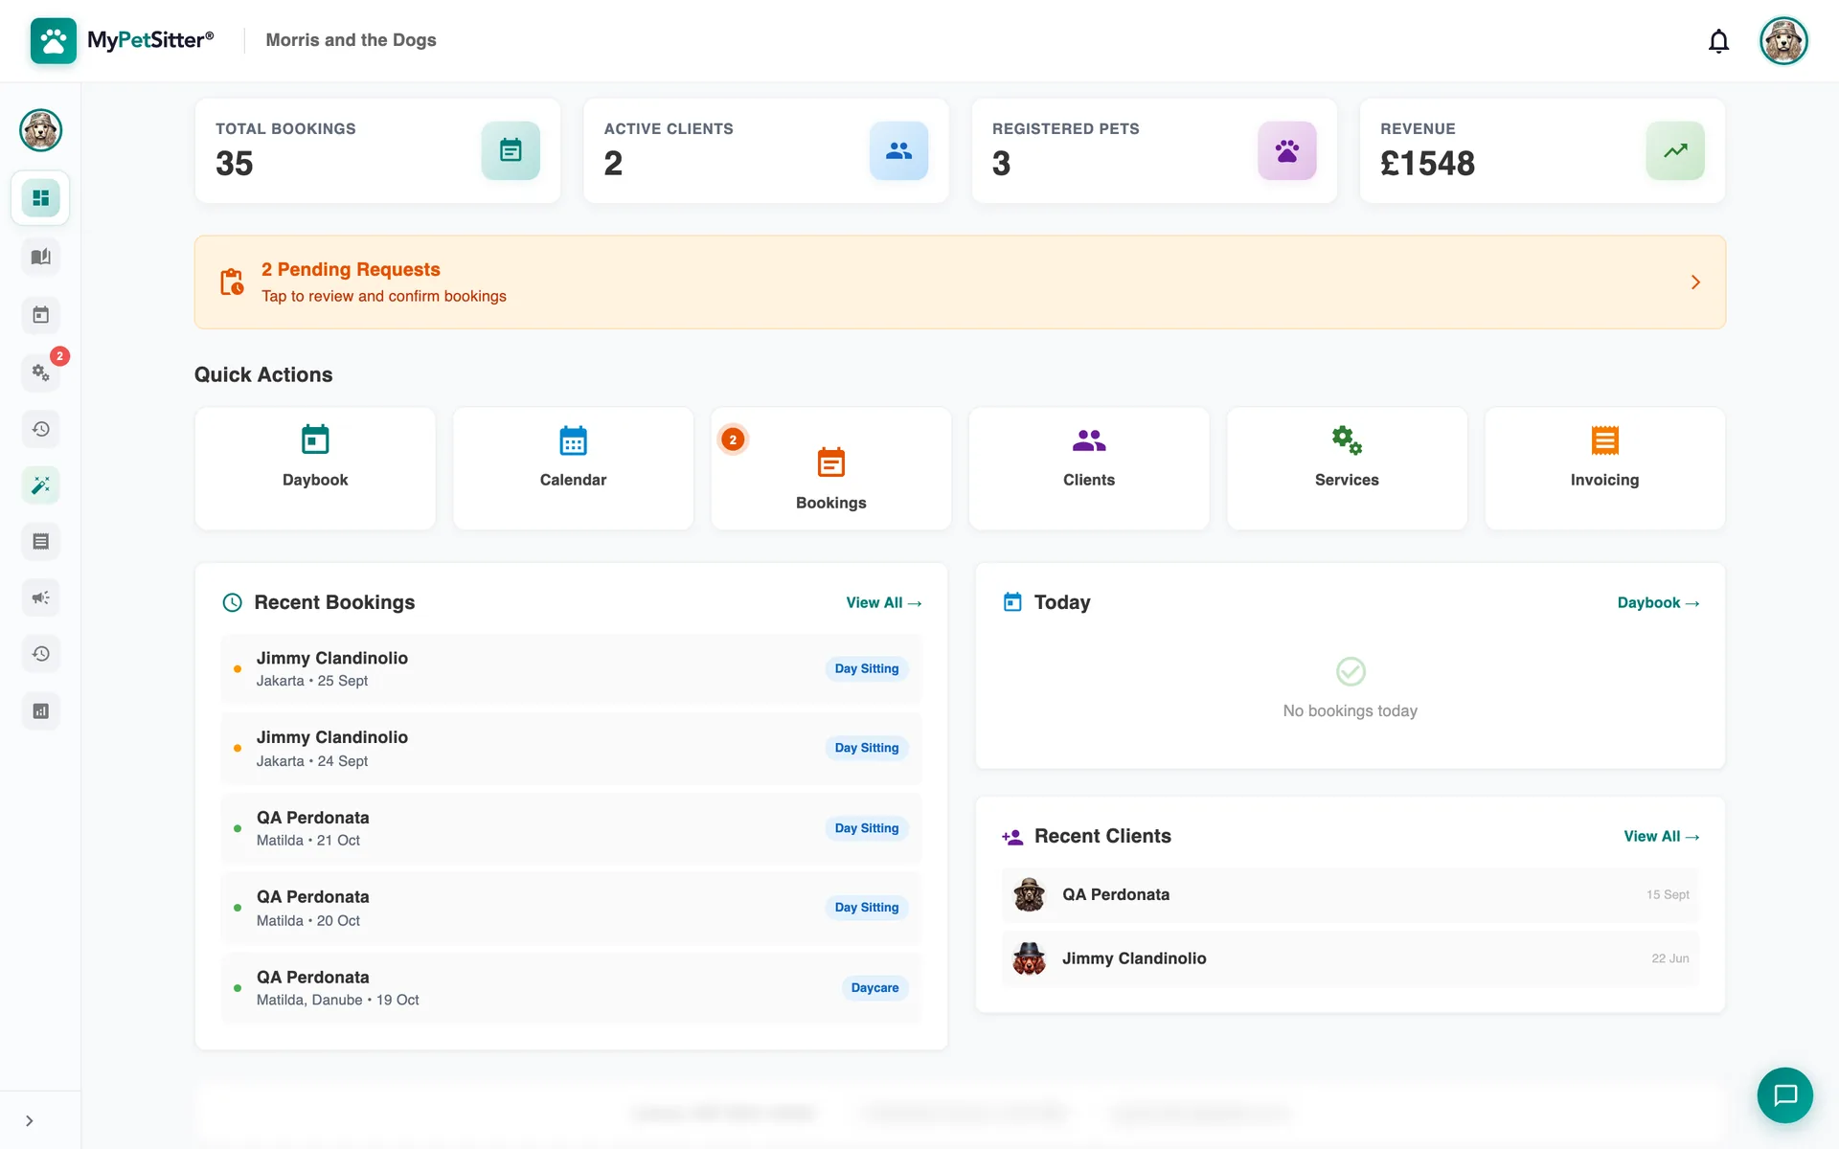
Task: Open the chat support bubble
Action: tap(1784, 1094)
